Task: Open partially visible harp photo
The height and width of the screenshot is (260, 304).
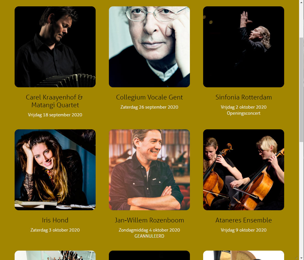Action: coord(244,255)
